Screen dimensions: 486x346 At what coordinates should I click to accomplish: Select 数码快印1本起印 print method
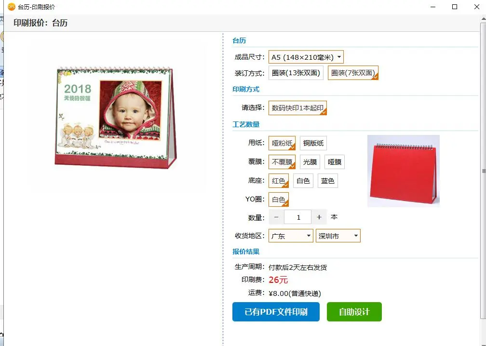coord(297,108)
